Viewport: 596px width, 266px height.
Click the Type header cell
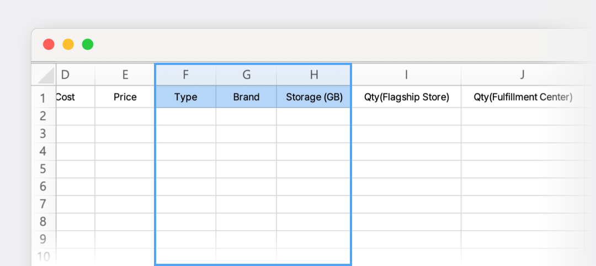[185, 97]
